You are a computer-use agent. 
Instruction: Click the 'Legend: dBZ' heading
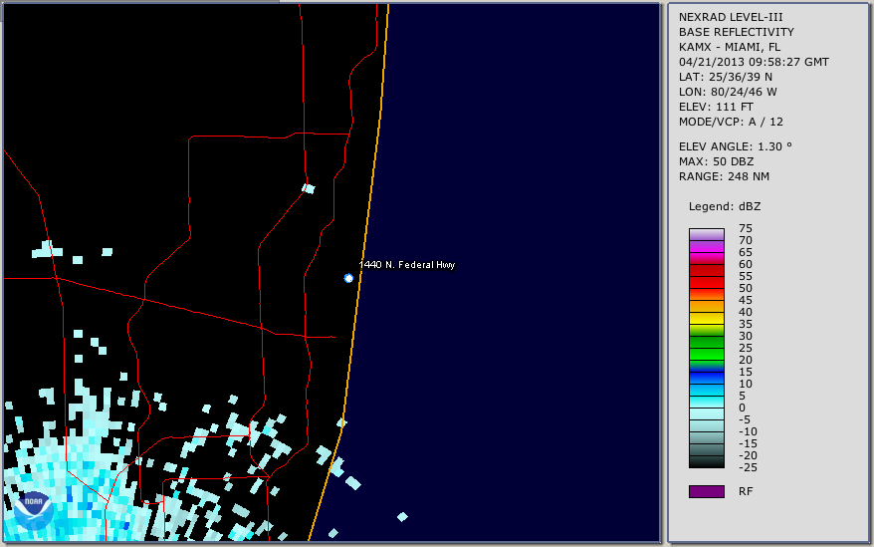tap(725, 206)
